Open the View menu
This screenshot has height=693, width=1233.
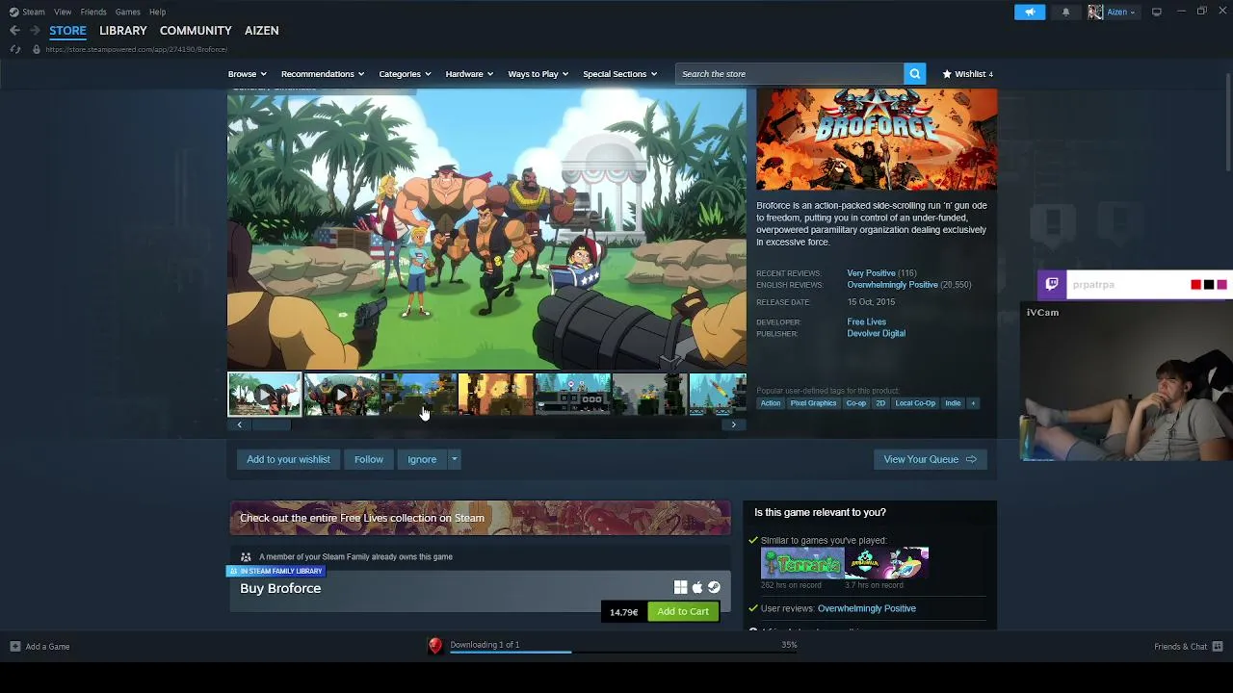[x=63, y=12]
